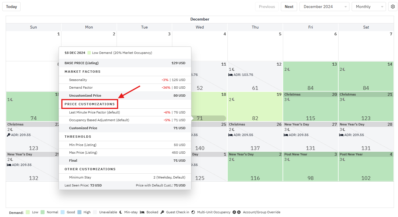Click the Min-stay moon icon in legend

click(121, 212)
